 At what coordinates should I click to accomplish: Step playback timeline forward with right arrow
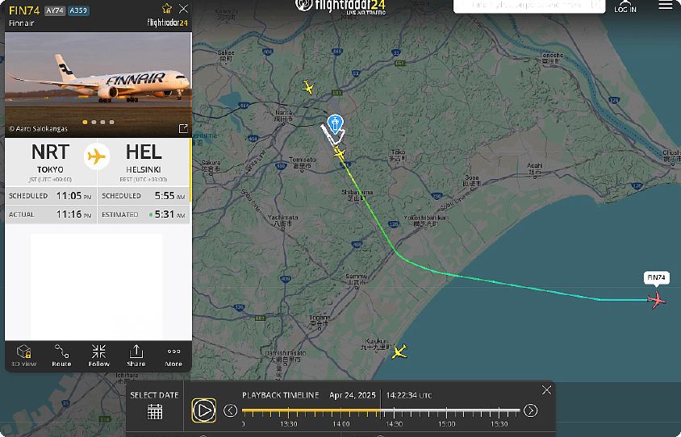tap(530, 410)
